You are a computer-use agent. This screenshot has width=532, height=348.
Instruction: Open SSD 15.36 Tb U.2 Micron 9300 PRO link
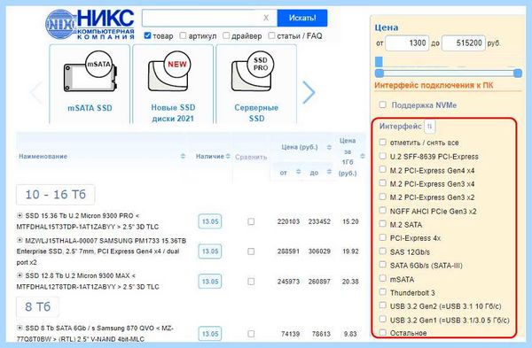(x=88, y=220)
